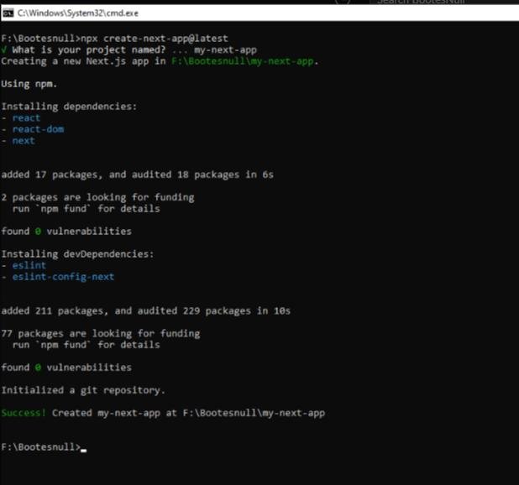Click the react-dom dependency entry

click(38, 129)
